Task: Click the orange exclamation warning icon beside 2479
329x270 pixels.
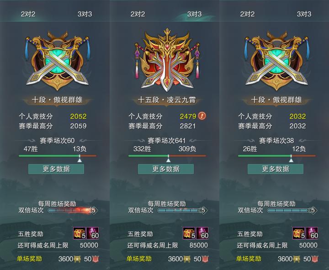Action: point(202,116)
